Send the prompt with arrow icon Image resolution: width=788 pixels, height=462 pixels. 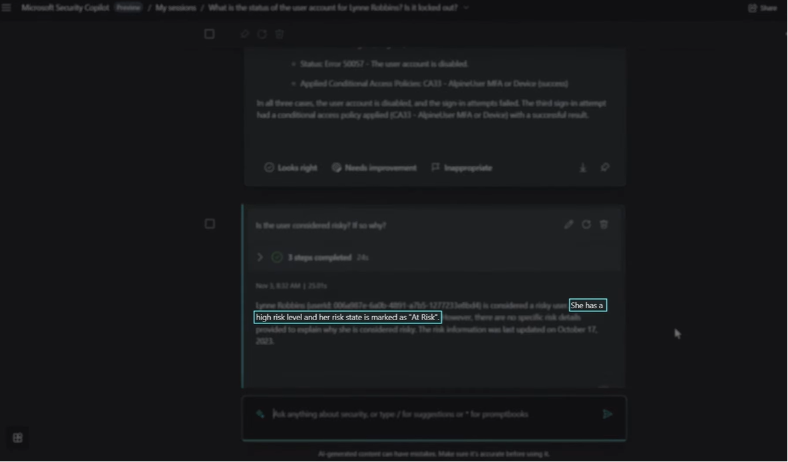click(x=607, y=414)
